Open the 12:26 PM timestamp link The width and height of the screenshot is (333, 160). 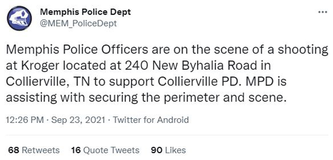click(x=24, y=120)
